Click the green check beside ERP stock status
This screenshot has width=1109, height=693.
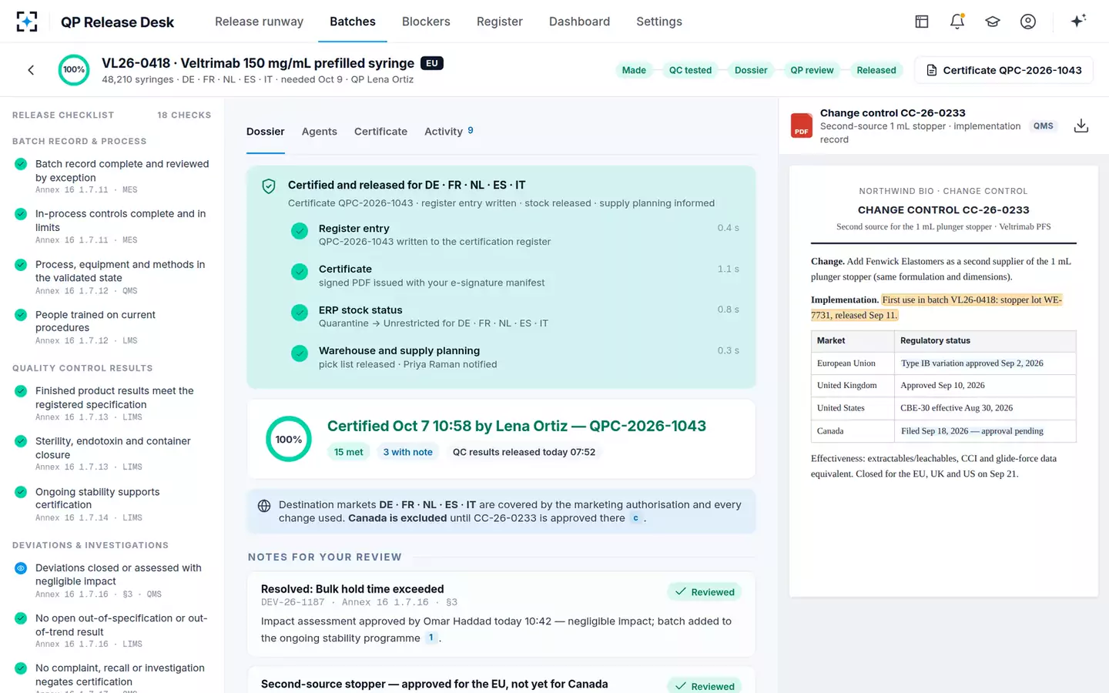tap(300, 312)
